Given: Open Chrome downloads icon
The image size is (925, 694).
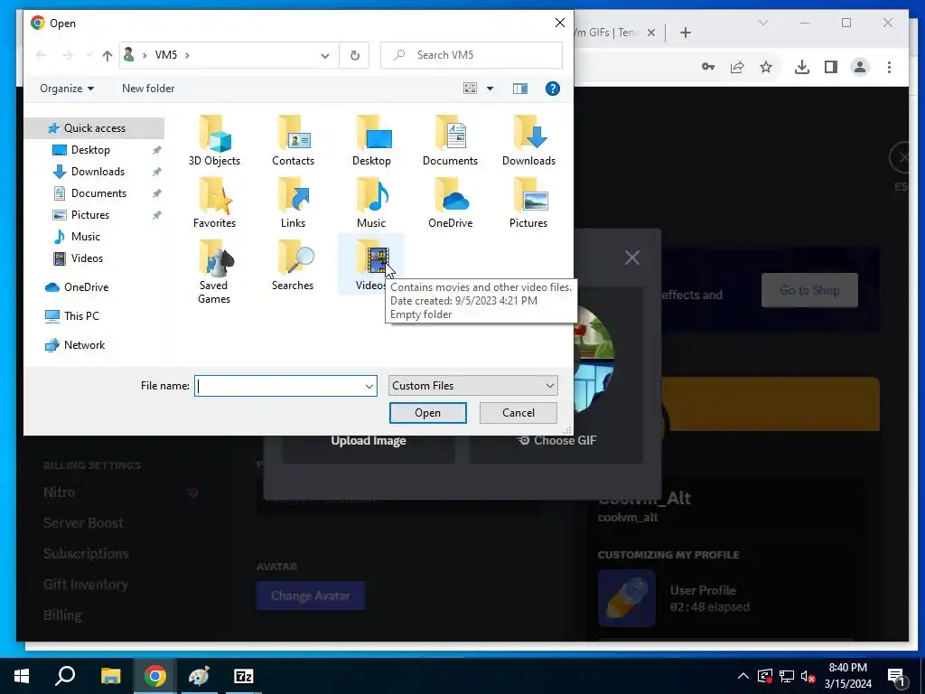Looking at the screenshot, I should click(x=802, y=67).
